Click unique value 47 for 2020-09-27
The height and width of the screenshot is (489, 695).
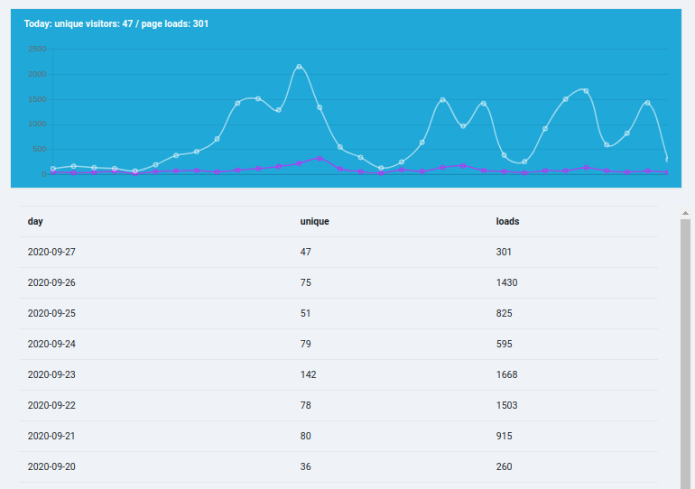coord(305,252)
